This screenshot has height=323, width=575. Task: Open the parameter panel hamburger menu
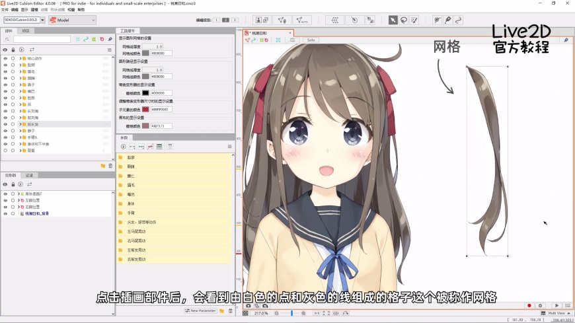click(229, 146)
